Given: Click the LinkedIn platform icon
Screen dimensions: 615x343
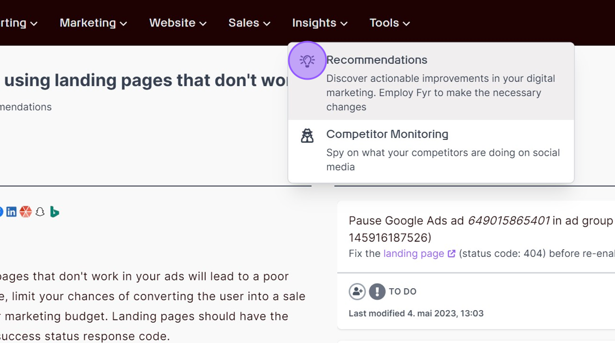Looking at the screenshot, I should click(12, 212).
